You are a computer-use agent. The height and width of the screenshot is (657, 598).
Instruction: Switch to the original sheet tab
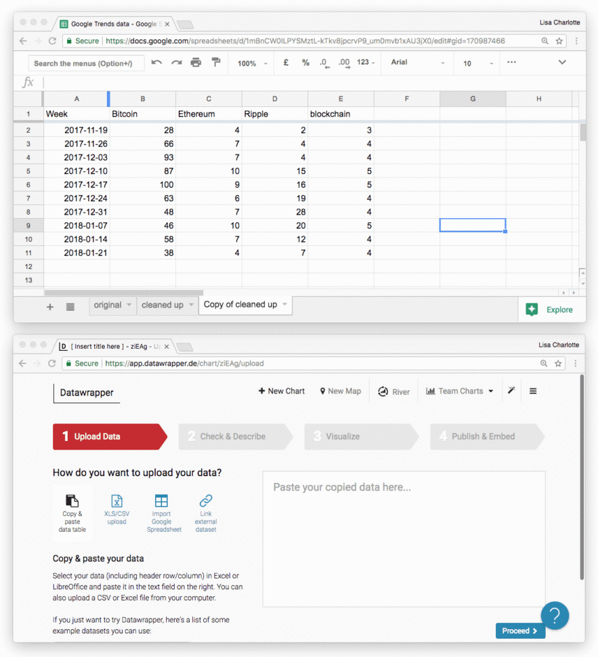click(108, 305)
